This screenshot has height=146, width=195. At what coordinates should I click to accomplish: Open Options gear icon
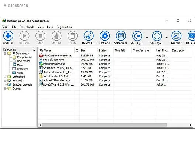[x=105, y=36]
